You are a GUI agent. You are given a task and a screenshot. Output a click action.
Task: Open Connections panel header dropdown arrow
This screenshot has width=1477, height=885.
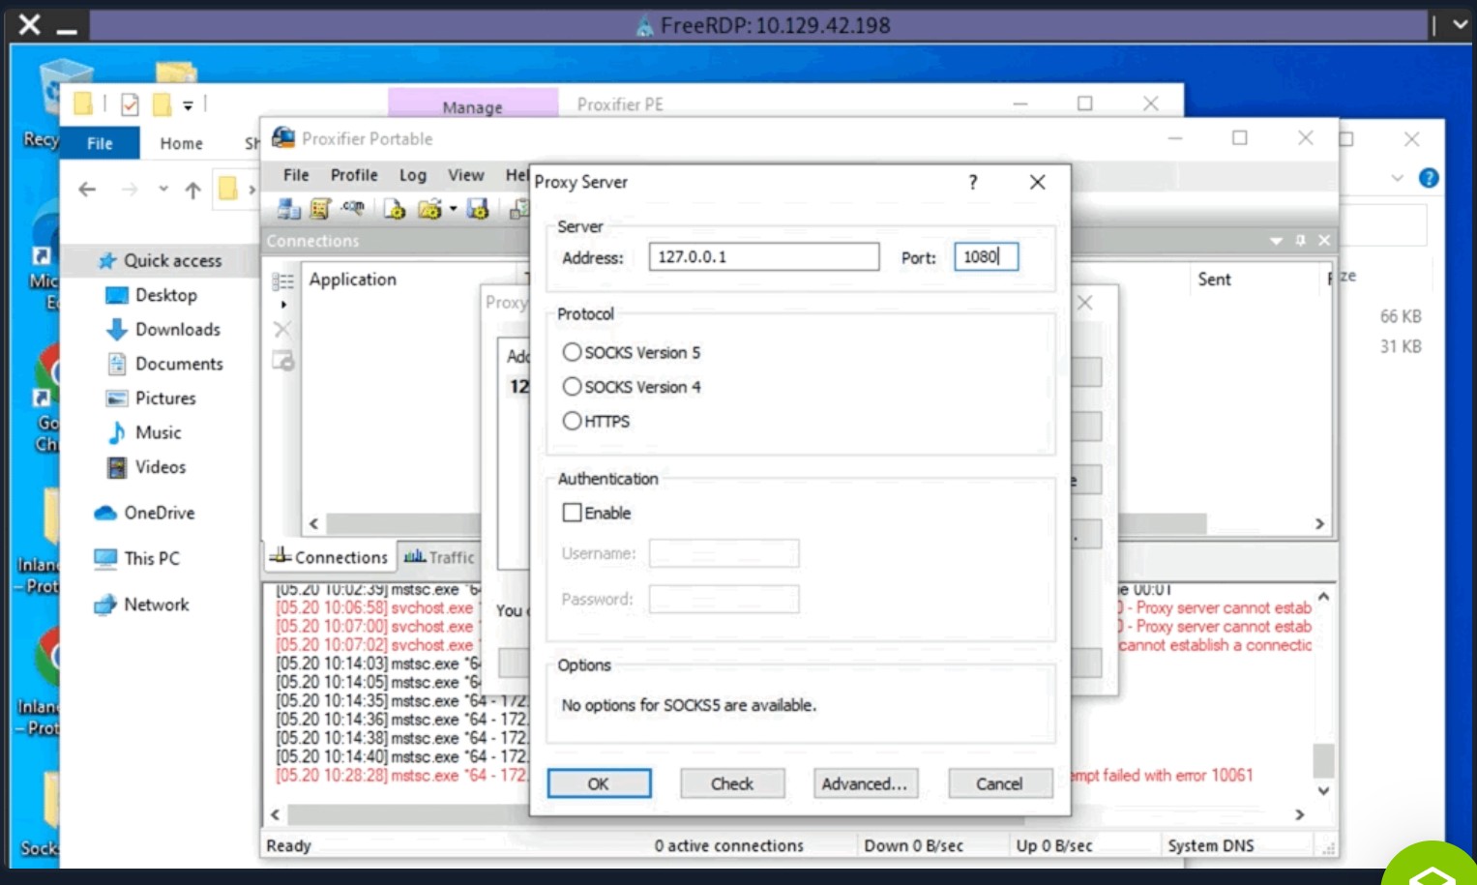(x=1276, y=240)
